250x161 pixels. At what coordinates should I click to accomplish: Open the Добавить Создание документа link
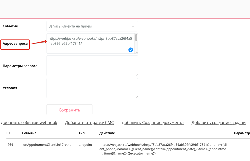click(x=153, y=123)
